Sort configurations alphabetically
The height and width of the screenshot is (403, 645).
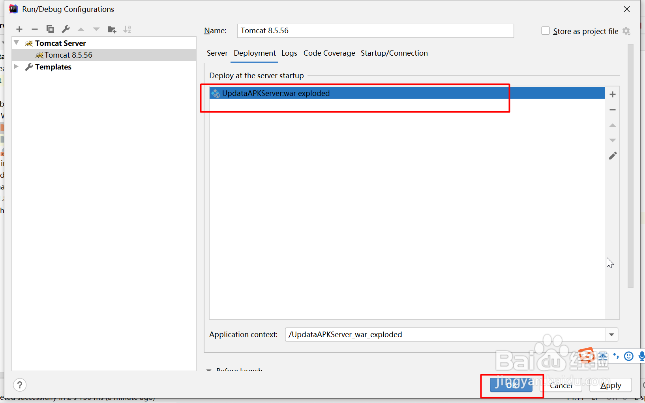point(127,29)
